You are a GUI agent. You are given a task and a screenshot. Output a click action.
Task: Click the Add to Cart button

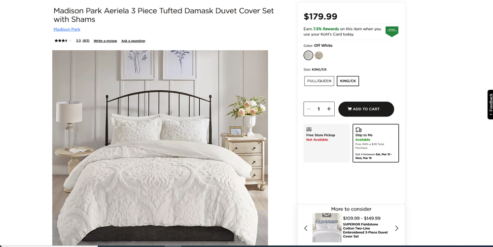366,109
